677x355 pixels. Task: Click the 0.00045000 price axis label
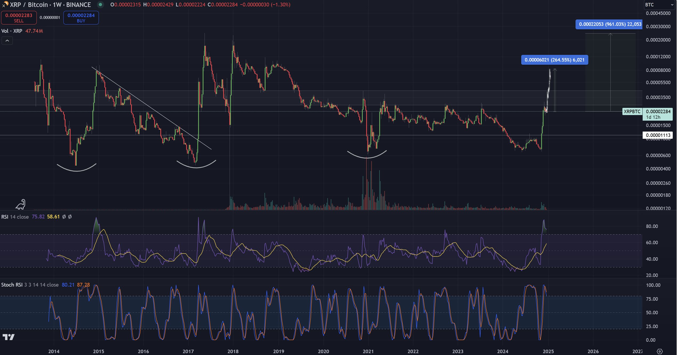pos(658,13)
